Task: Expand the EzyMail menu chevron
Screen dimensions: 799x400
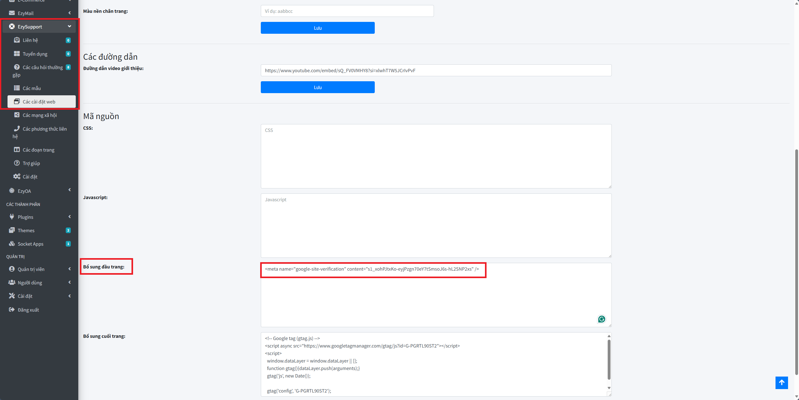Action: coord(70,13)
